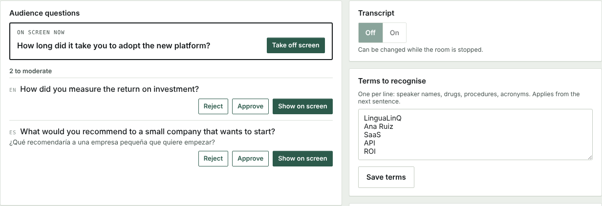Reject the small company recommendation question
602x206 pixels.
click(x=213, y=159)
